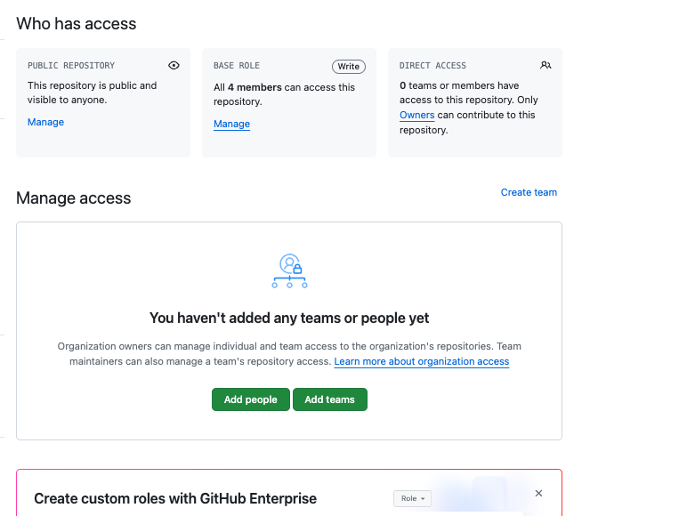Click the Who has access heading

point(77,24)
